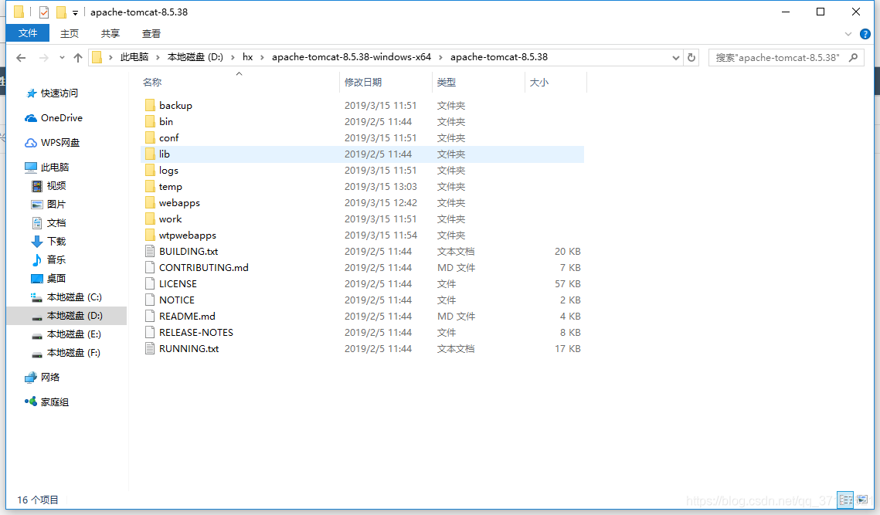Switch to the 主页 ribbon tab

[x=70, y=34]
